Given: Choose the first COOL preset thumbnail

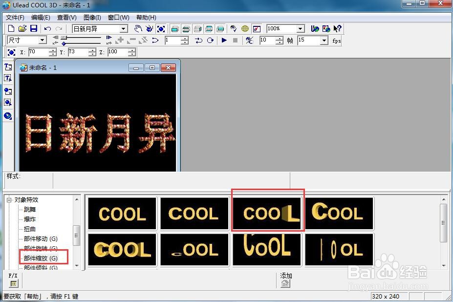Looking at the screenshot, I should (122, 214).
